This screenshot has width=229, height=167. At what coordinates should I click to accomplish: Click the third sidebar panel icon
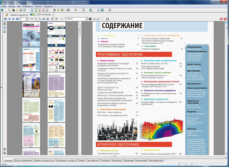(5, 31)
